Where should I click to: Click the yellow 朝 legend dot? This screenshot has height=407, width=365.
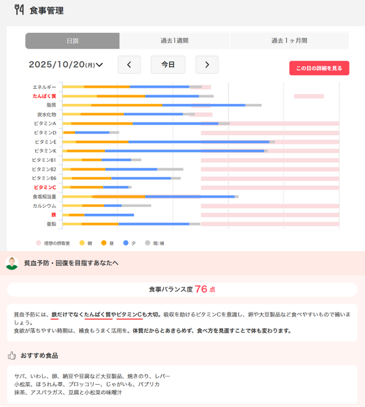[x=82, y=243]
